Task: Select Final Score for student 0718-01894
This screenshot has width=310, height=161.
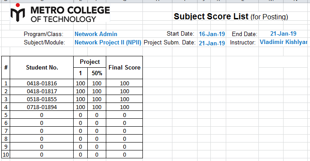Action: click(124, 107)
